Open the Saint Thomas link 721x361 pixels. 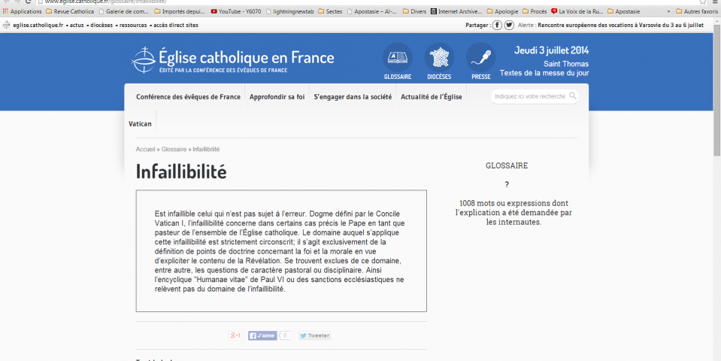pos(566,64)
